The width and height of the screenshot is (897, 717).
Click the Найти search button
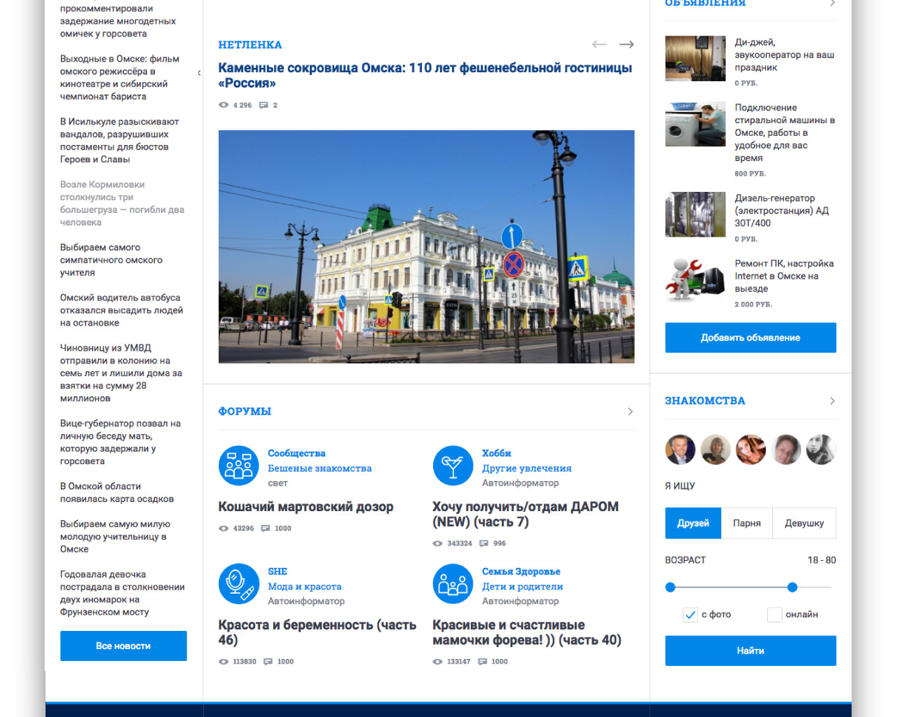(751, 650)
